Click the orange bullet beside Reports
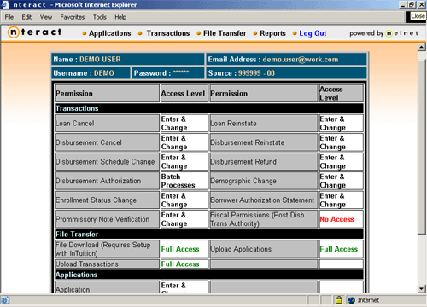 [255, 33]
